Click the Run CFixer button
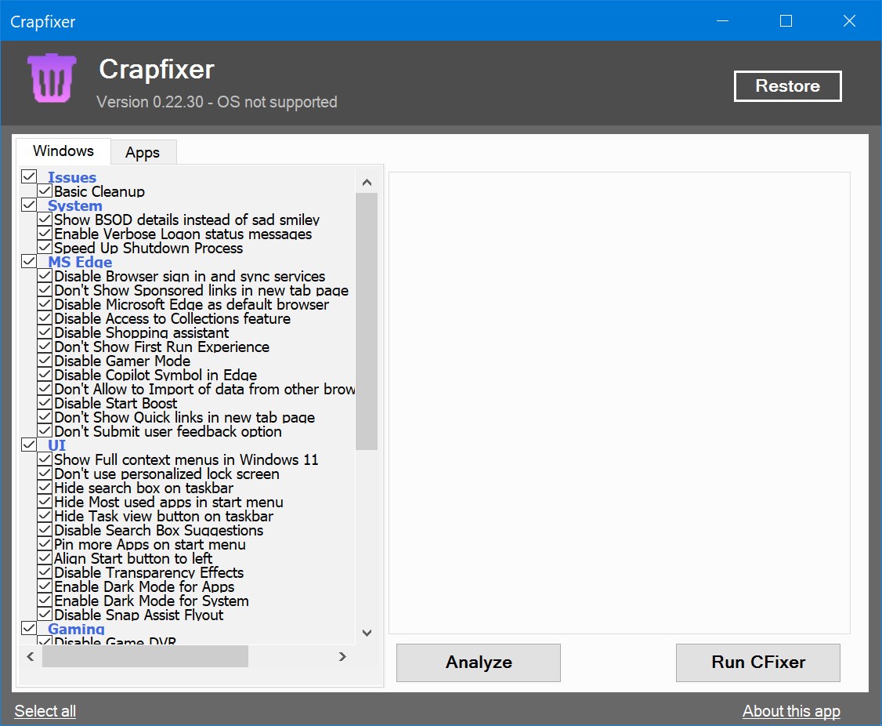The height and width of the screenshot is (726, 882). point(757,662)
